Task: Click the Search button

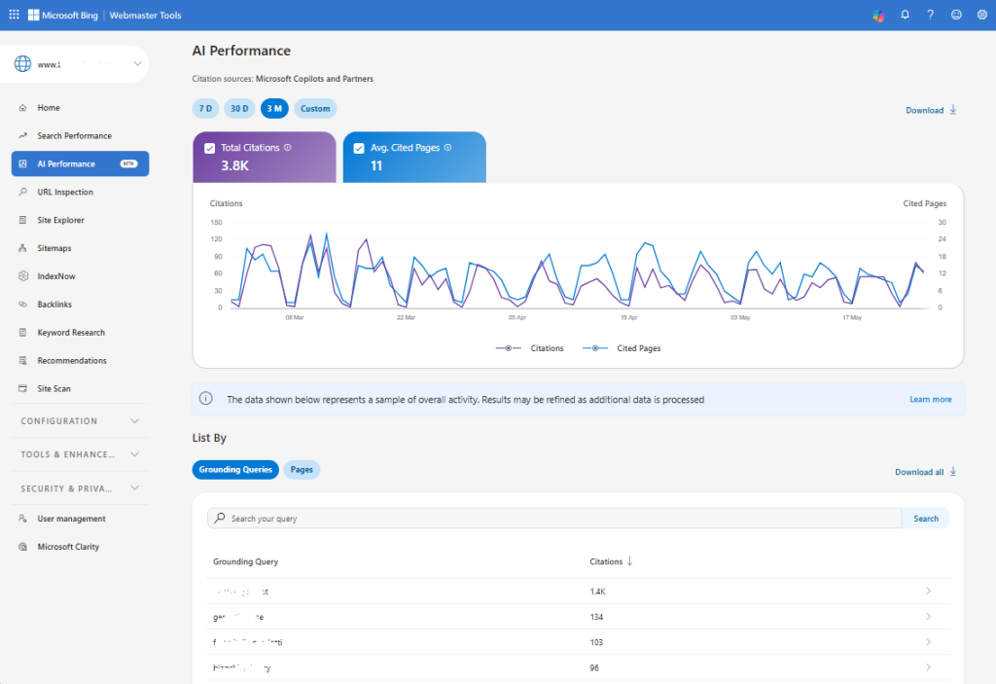Action: [x=926, y=519]
